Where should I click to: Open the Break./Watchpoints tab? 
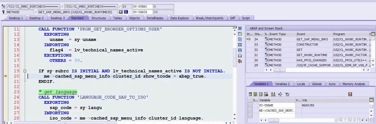click(210, 18)
